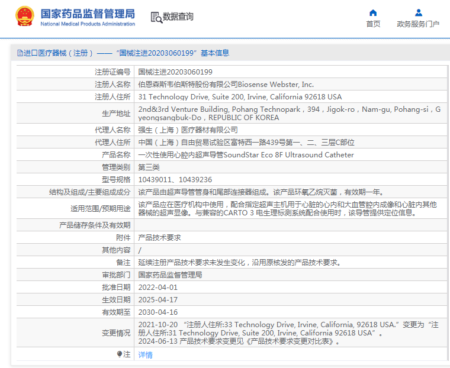Click the user icon above 政务服务门户
The height and width of the screenshot is (368, 450).
click(x=419, y=12)
